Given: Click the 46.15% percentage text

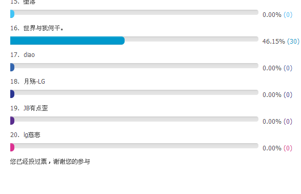Looking at the screenshot, I should click(x=273, y=41).
